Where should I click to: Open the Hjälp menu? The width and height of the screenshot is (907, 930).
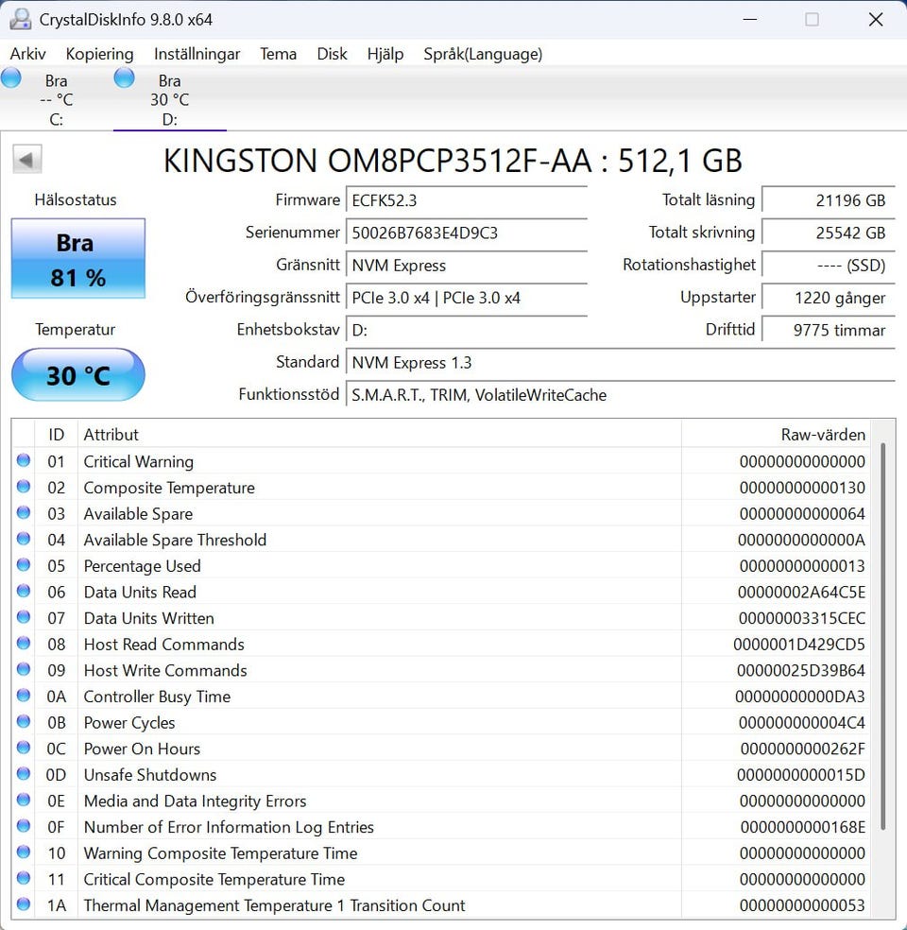pyautogui.click(x=385, y=54)
